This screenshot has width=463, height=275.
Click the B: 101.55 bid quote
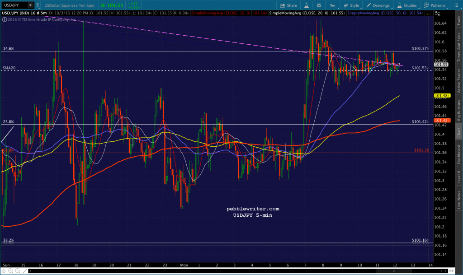pyautogui.click(x=112, y=5)
